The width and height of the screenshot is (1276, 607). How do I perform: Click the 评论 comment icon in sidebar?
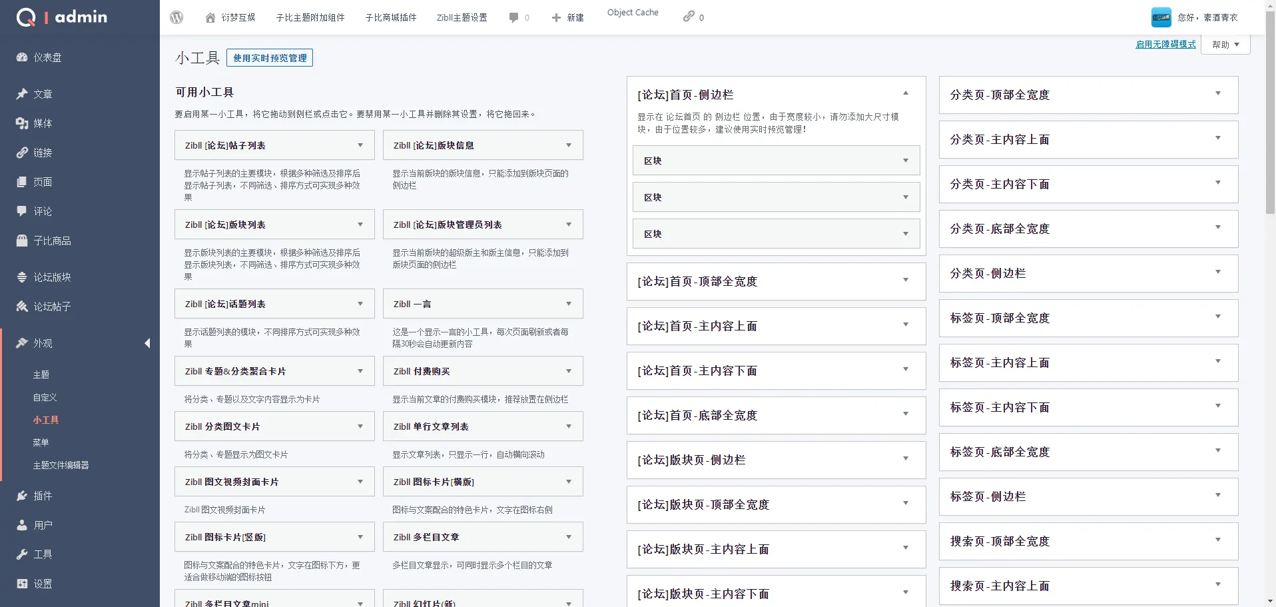click(x=22, y=211)
